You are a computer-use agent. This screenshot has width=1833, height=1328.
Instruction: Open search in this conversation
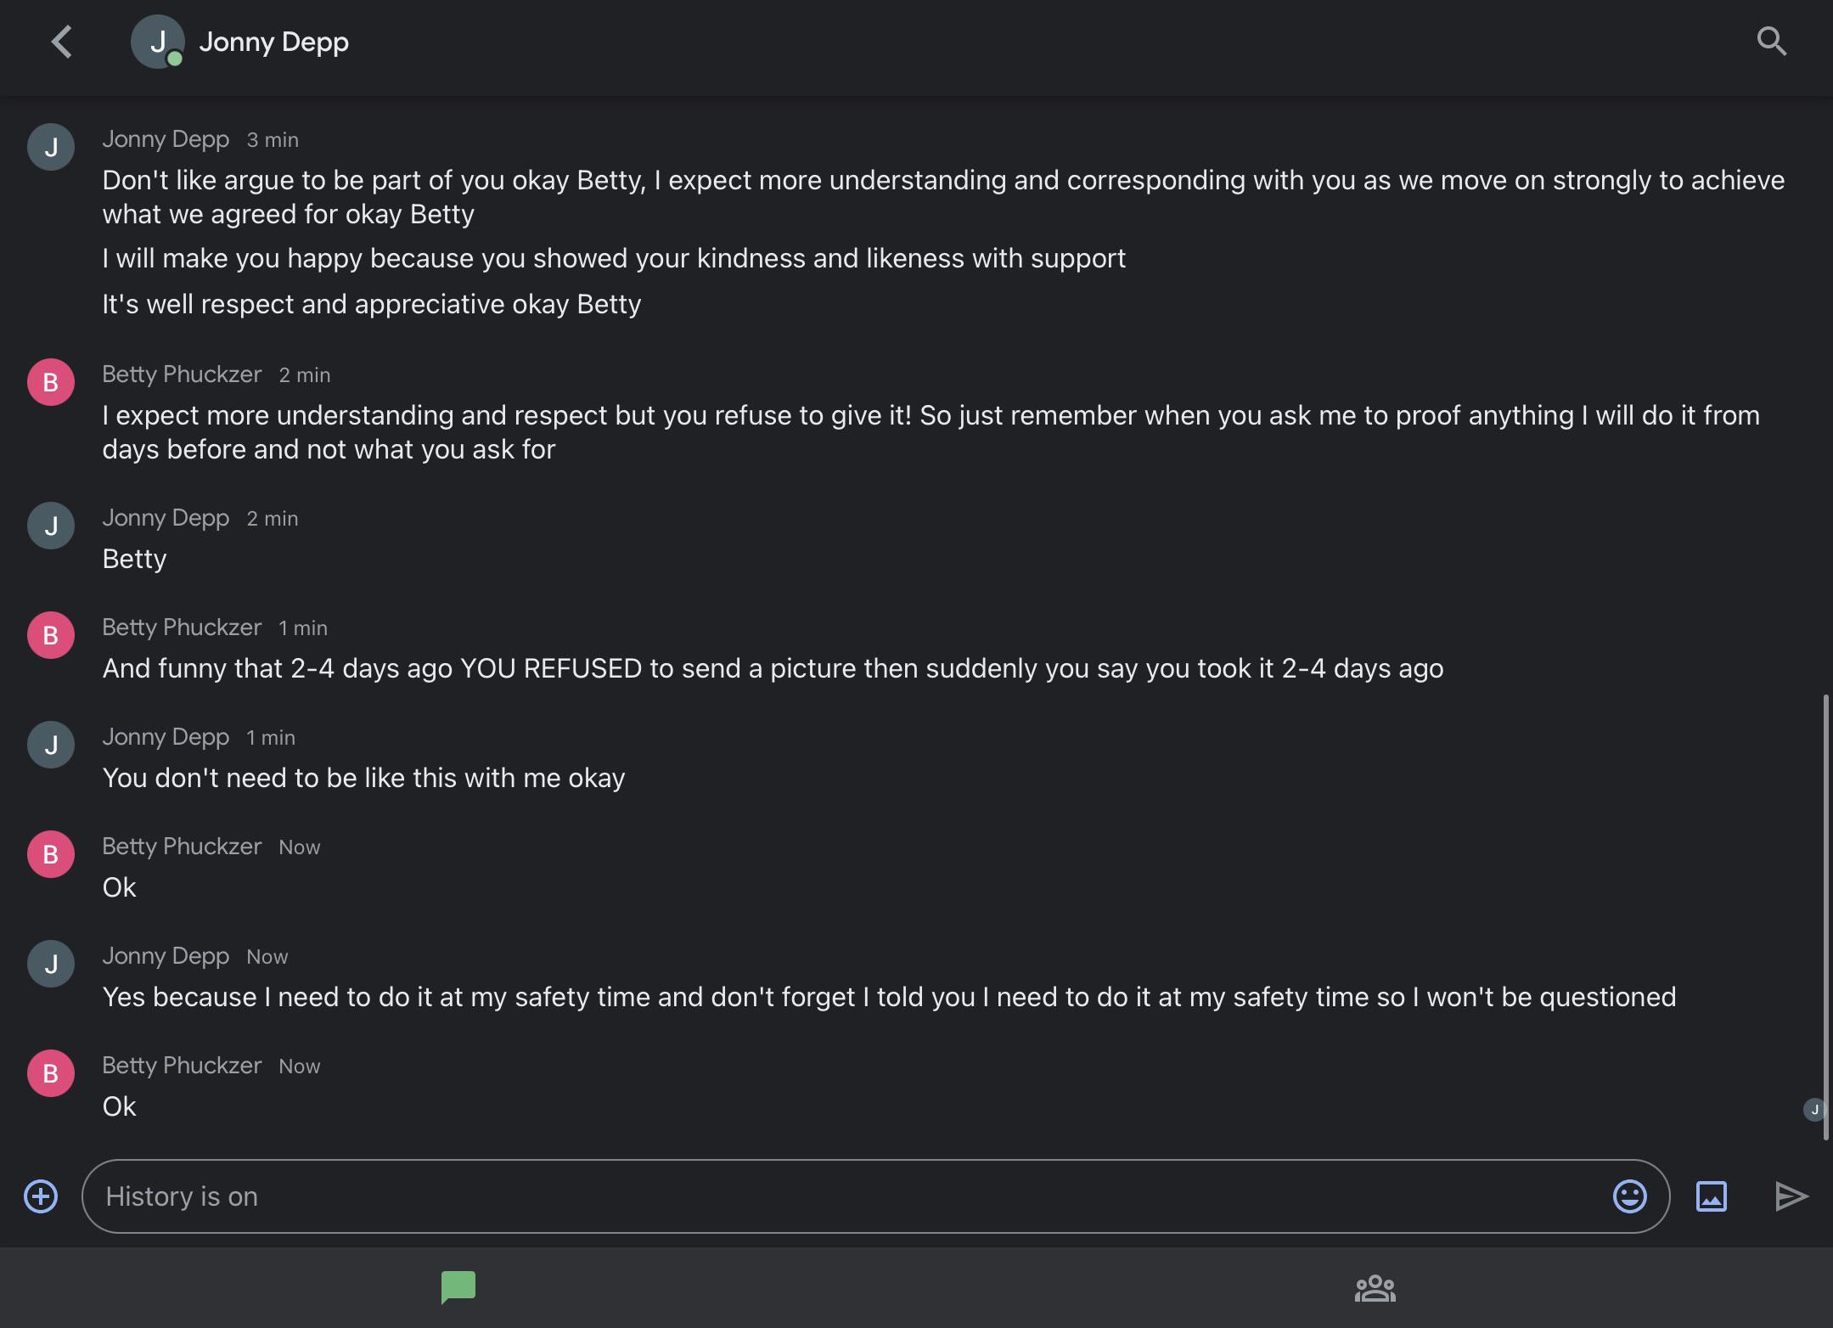1771,41
